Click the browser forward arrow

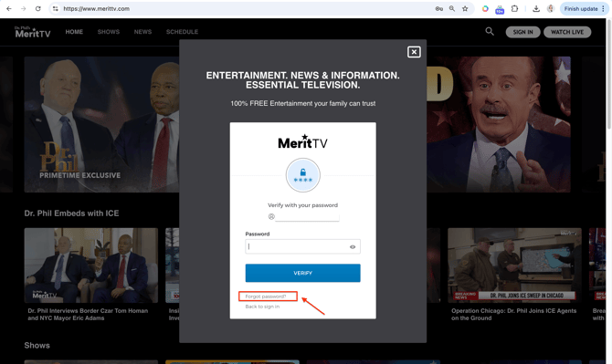click(24, 8)
